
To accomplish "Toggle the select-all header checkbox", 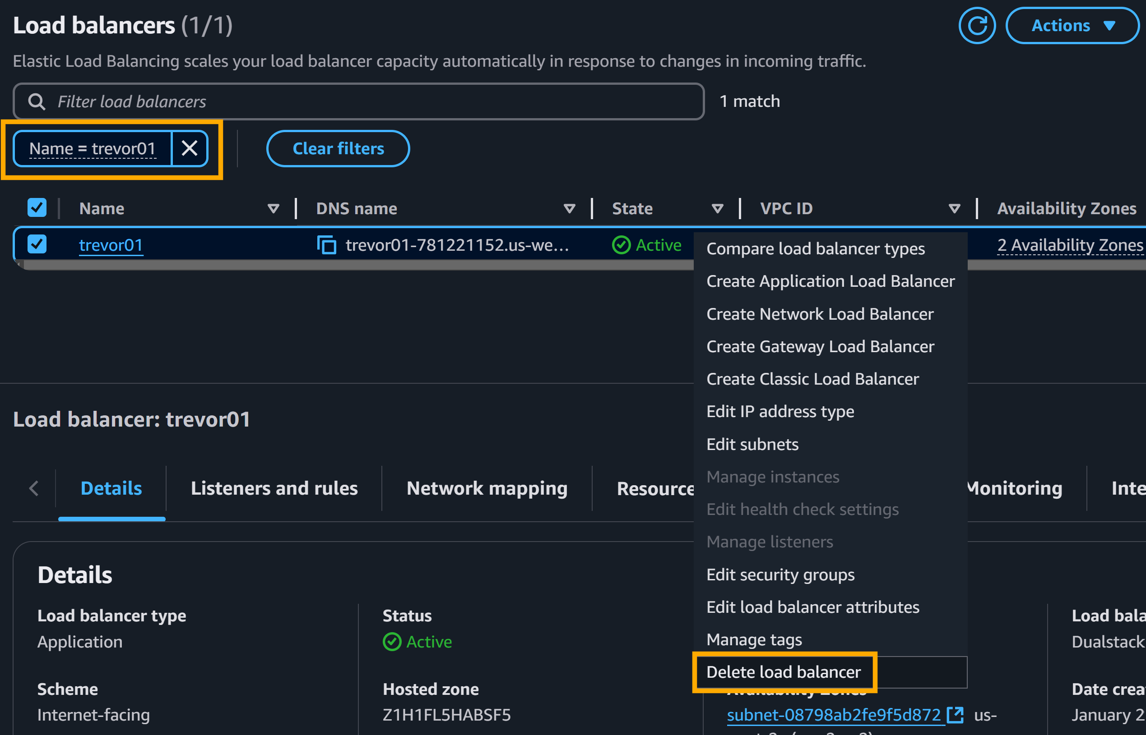I will coord(37,208).
